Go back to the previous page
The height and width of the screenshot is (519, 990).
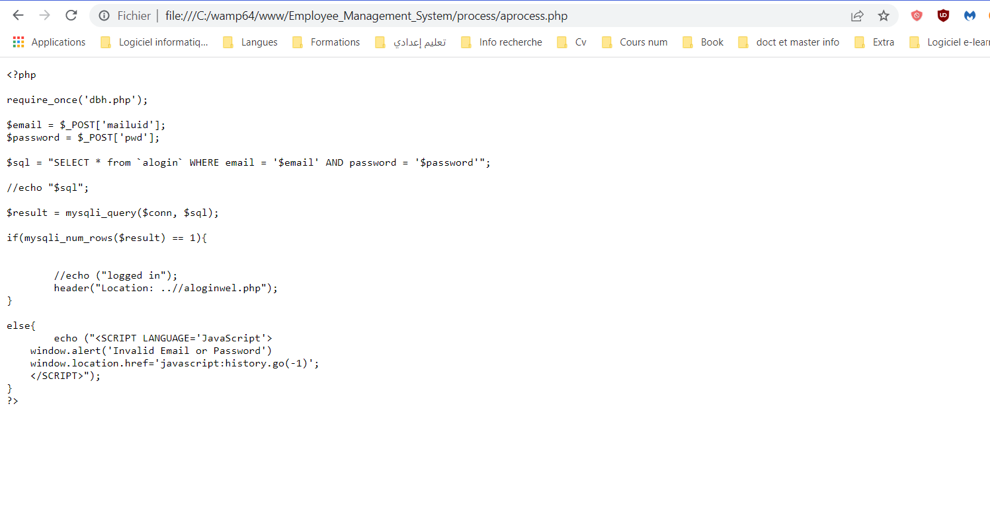(18, 15)
